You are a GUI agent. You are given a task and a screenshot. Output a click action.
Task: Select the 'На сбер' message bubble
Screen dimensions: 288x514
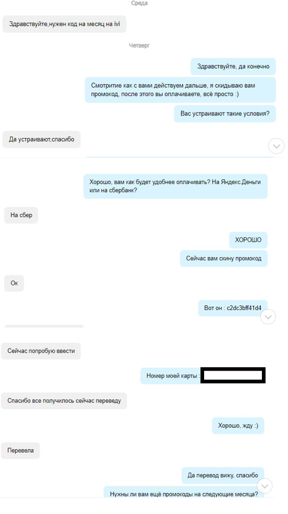[x=21, y=215]
